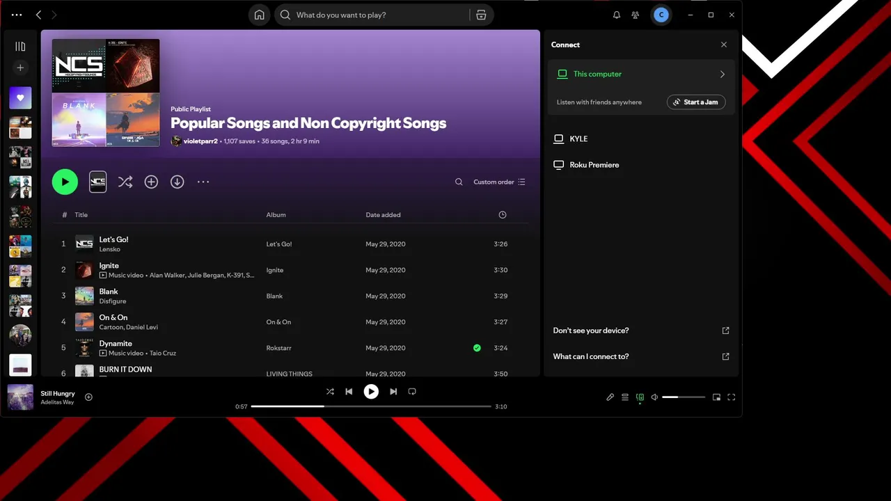This screenshot has height=501, width=891.
Task: Open the now playing title 'Still Hungry'
Action: tap(58, 394)
